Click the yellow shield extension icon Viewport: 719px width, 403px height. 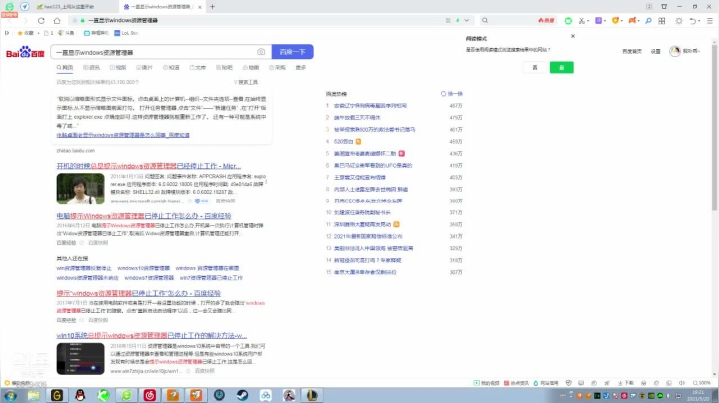click(615, 21)
